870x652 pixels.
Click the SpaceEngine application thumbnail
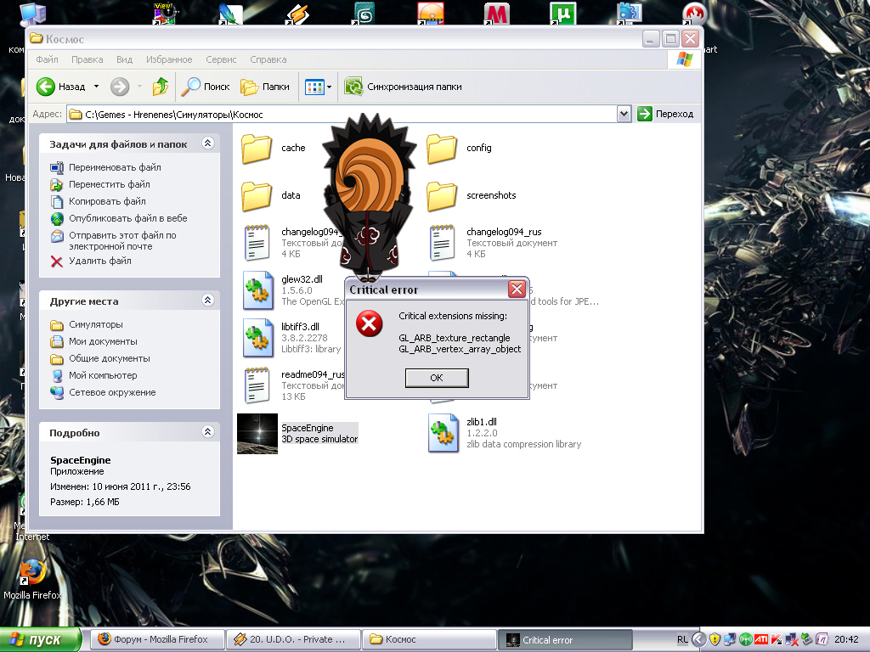click(257, 434)
